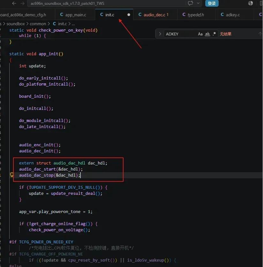Image resolution: width=263 pixels, height=267 pixels.
Task: Open the typedef.h tab
Action: [x=196, y=15]
